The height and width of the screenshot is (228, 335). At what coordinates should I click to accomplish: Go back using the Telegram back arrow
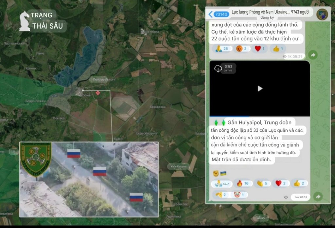tap(211, 14)
